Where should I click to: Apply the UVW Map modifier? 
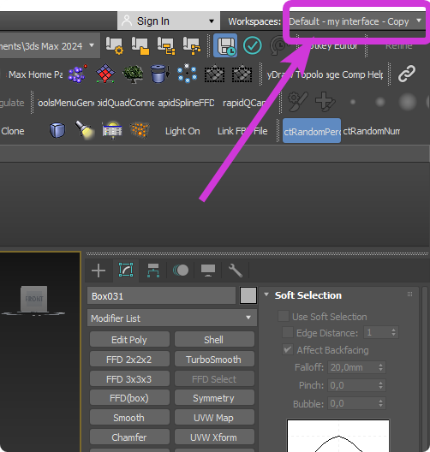pos(214,418)
